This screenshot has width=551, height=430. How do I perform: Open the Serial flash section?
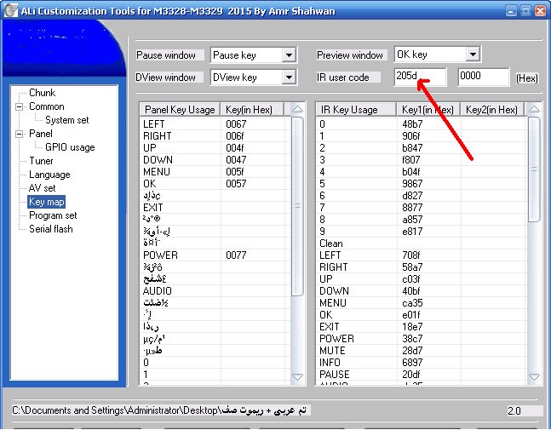click(x=51, y=229)
